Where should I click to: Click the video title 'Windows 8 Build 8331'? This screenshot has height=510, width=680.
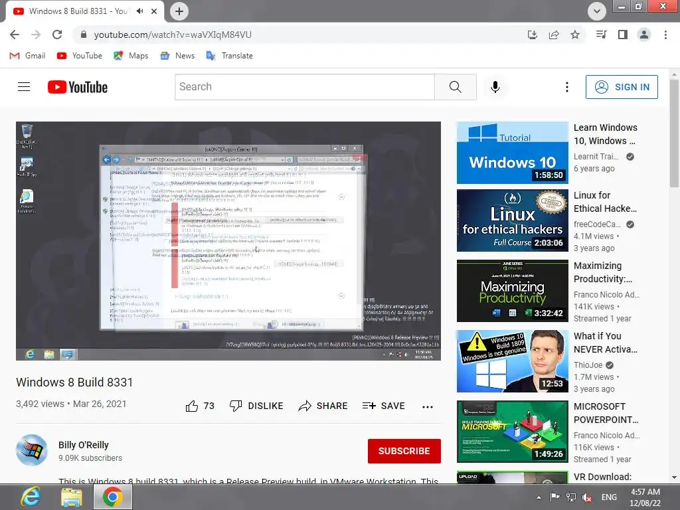(74, 382)
